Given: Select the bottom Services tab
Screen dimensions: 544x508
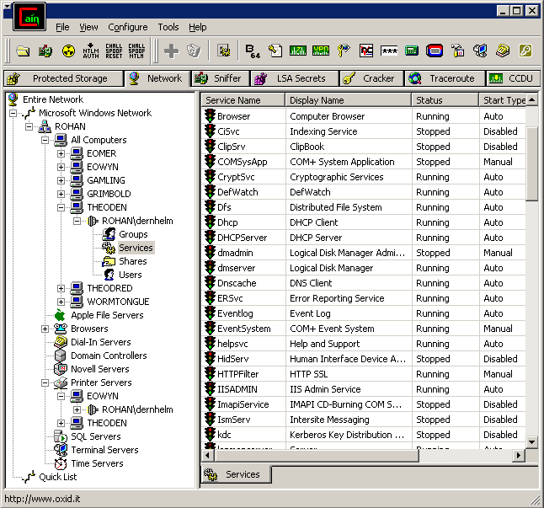Looking at the screenshot, I should pyautogui.click(x=236, y=474).
